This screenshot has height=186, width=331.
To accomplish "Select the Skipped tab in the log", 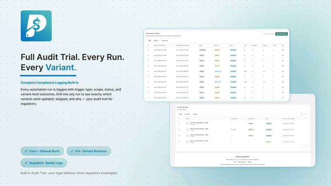I will tap(195, 114).
